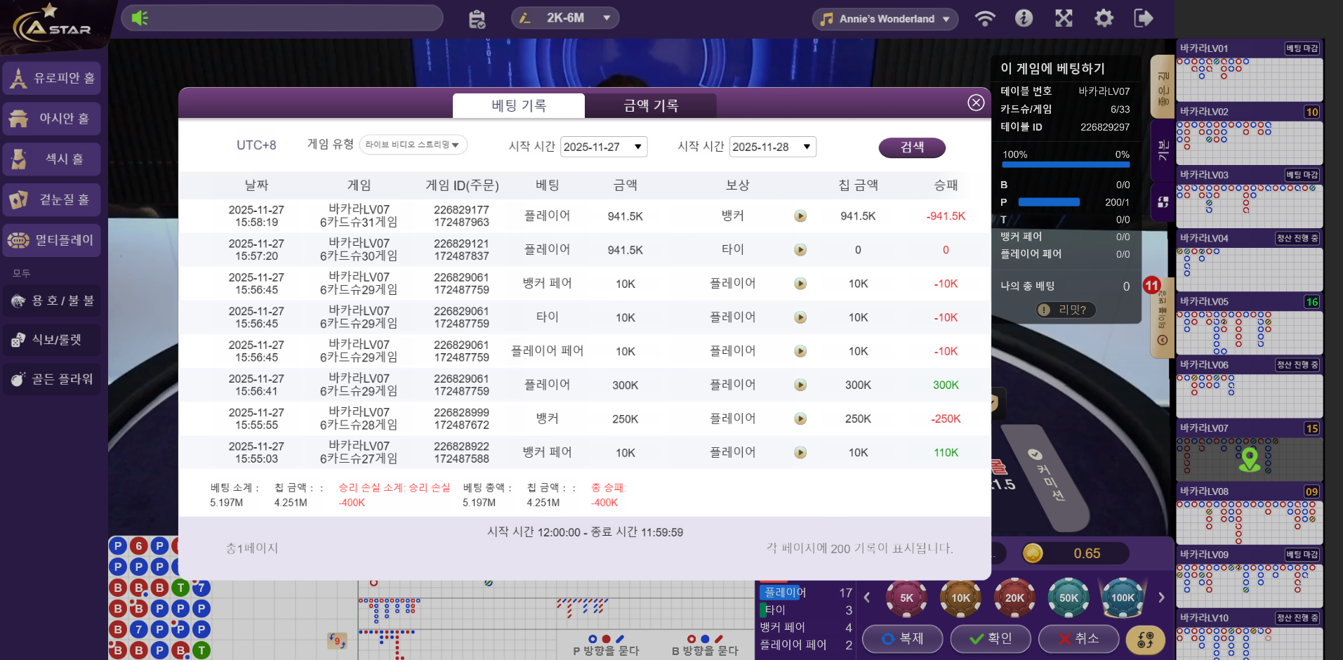This screenshot has width=1343, height=660.
Task: Open the 2025-11-27 start date dropdown
Action: [x=604, y=147]
